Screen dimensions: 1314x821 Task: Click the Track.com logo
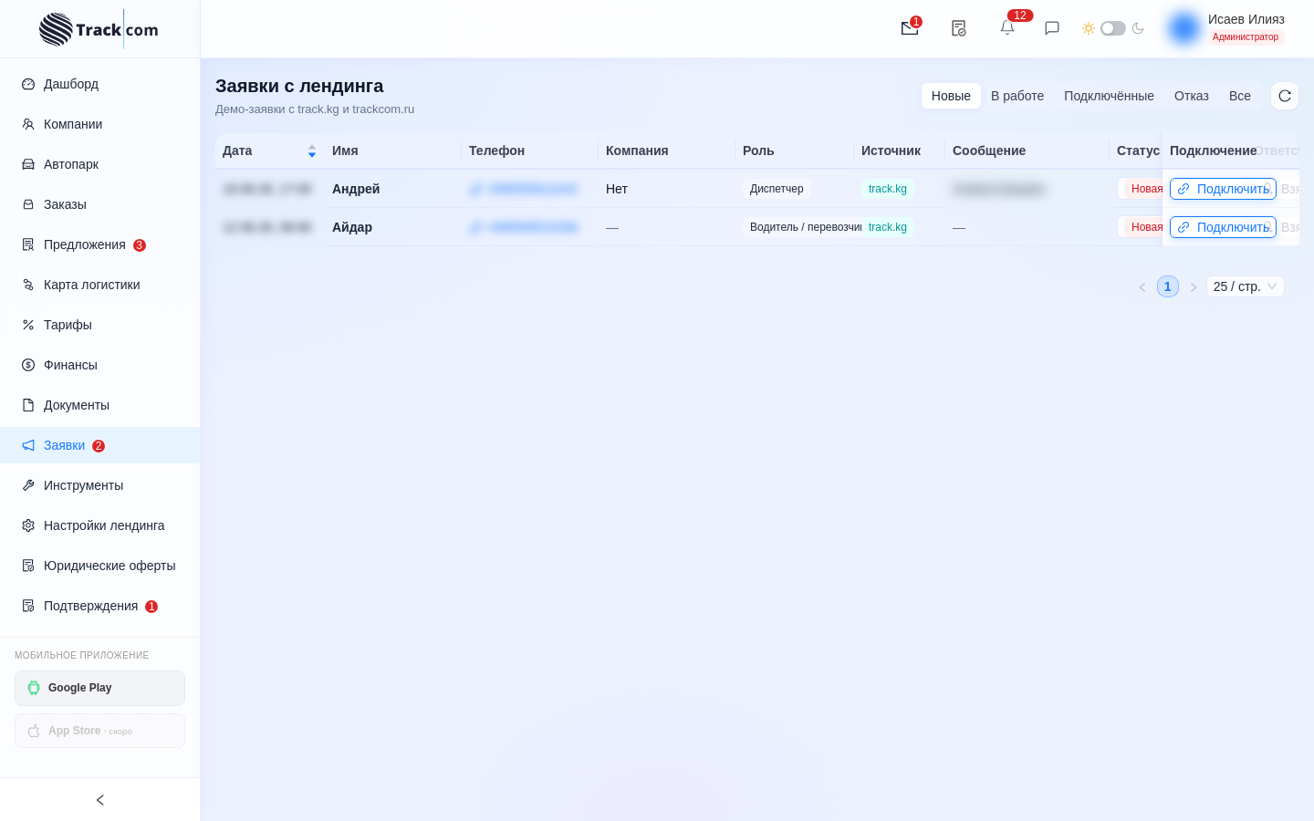[99, 29]
